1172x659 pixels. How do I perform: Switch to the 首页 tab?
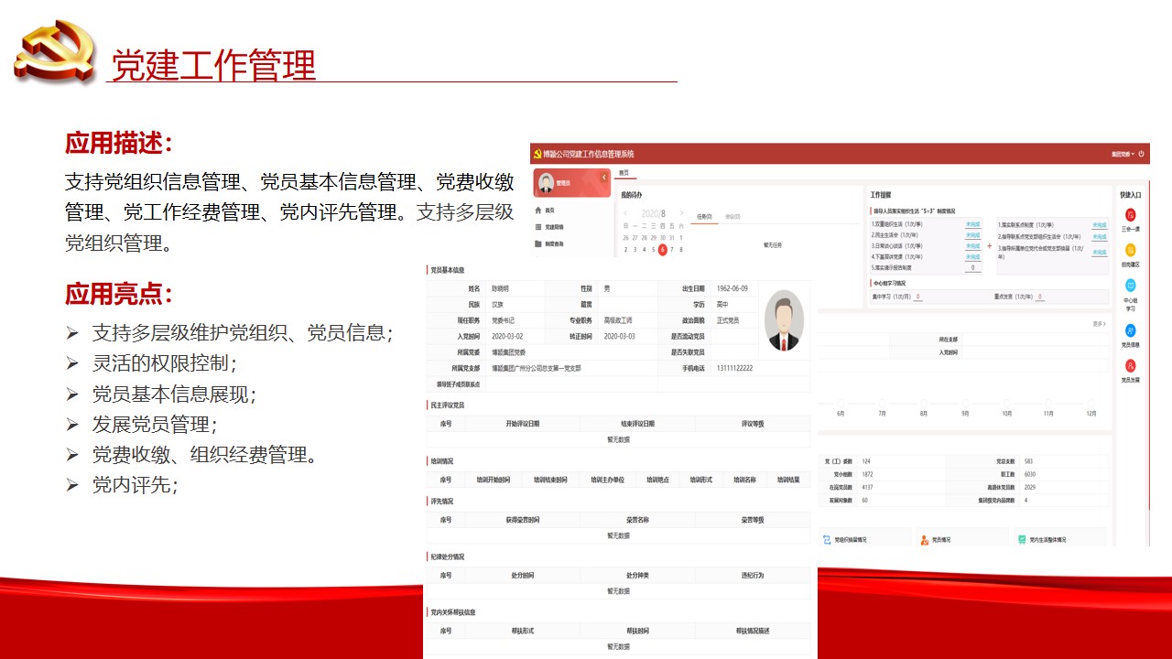click(x=624, y=172)
